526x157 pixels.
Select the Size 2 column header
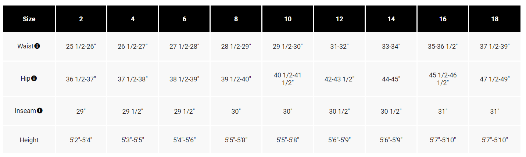click(81, 19)
